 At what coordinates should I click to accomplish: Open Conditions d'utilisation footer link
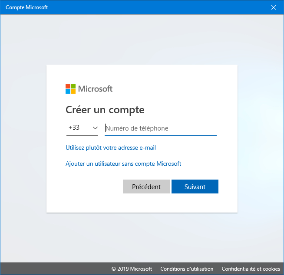coord(187,269)
